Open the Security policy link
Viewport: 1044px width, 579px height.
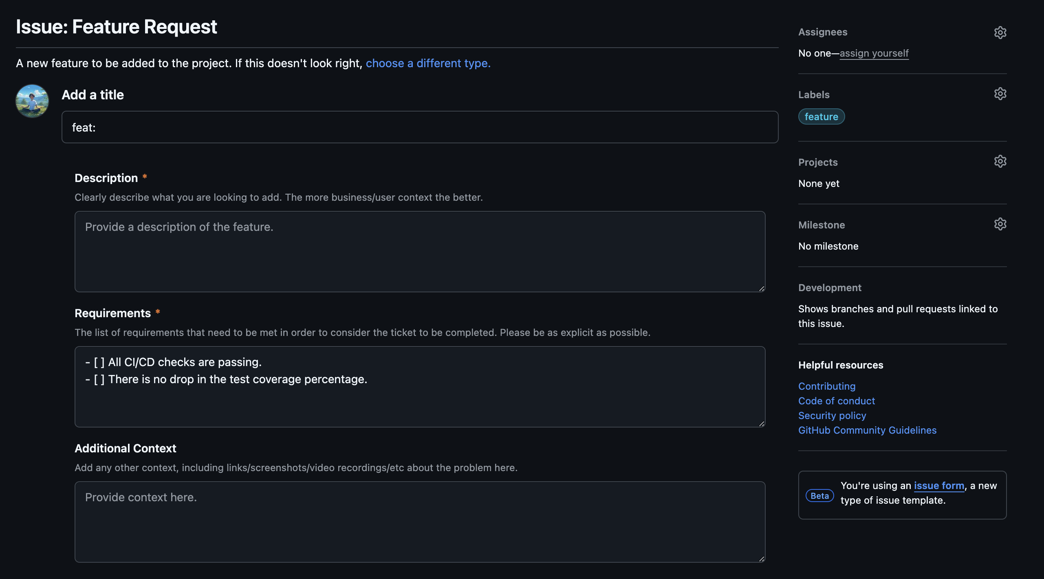click(832, 416)
